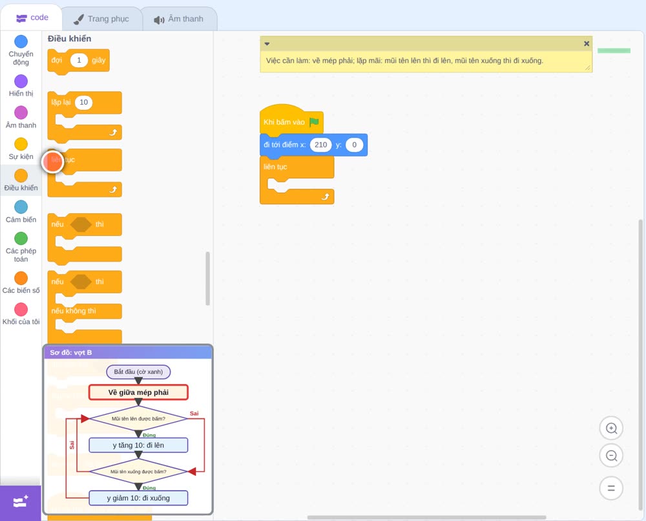Click the Mũi tên xuống được bấm? decision diamond

[x=138, y=471]
